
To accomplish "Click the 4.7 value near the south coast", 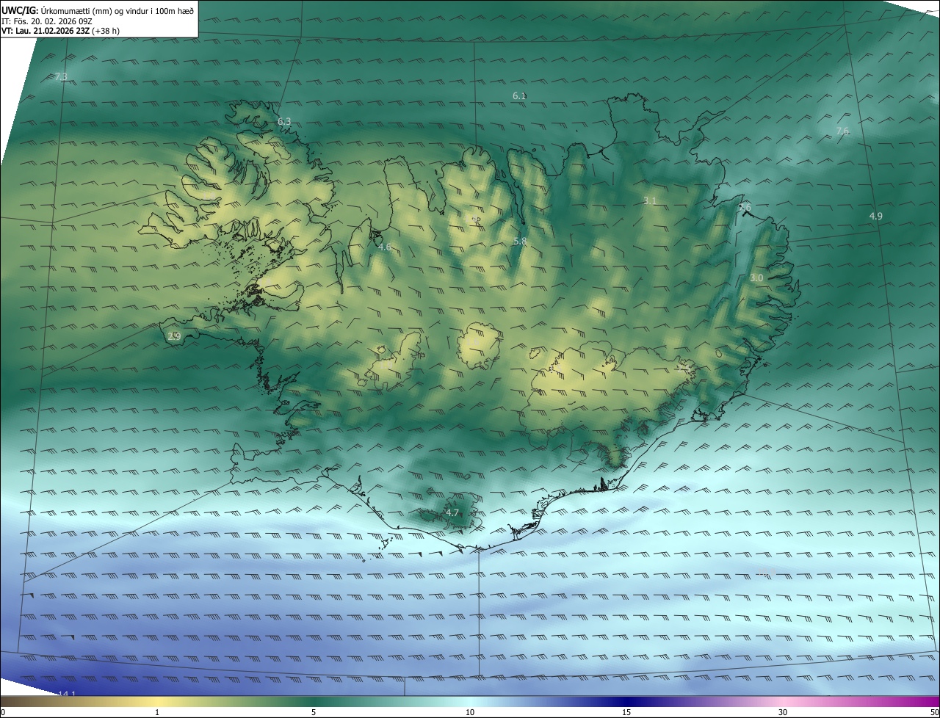I will coord(452,512).
